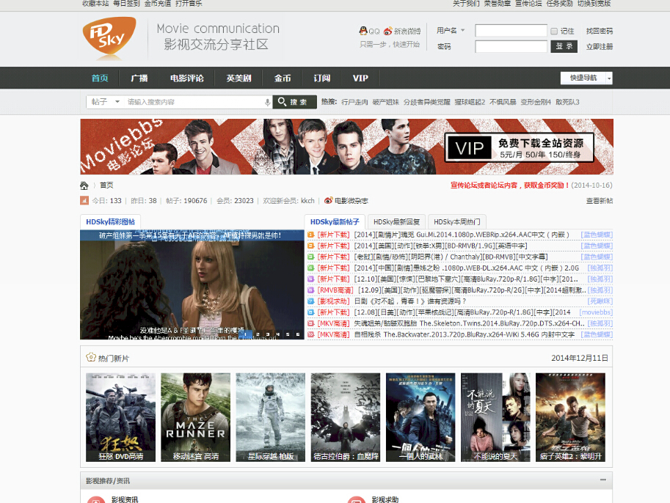Click the 每日签到 link in top bar
Image resolution: width=670 pixels, height=503 pixels.
tap(126, 4)
